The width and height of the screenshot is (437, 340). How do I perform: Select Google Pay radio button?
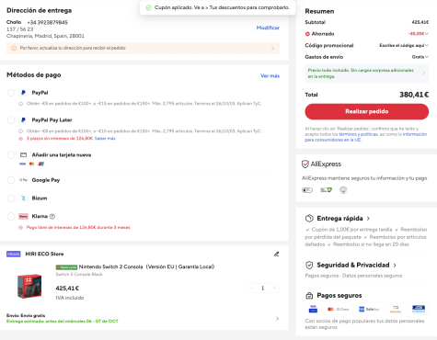pos(11,180)
